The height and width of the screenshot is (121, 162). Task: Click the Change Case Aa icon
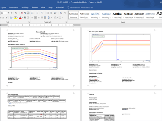coord(16,13)
